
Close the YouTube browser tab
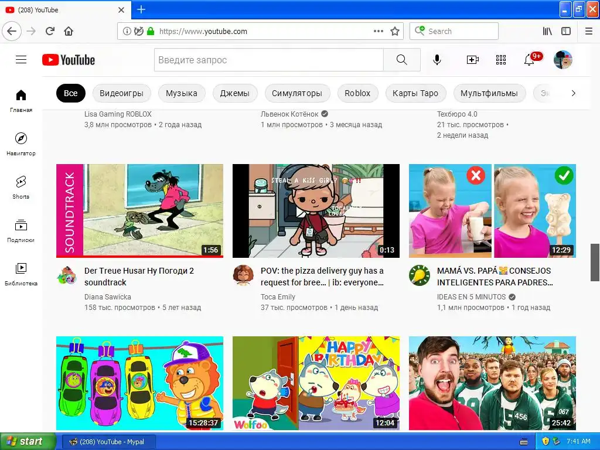[121, 10]
